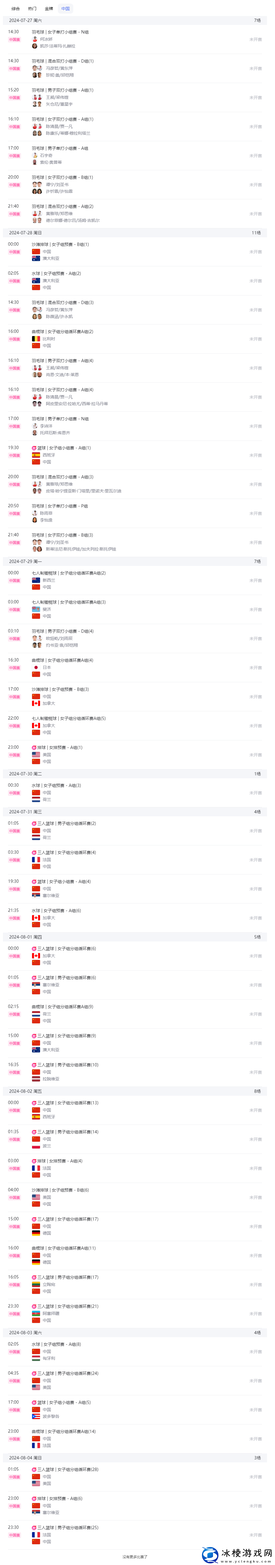This screenshot has width=275, height=1565.
Task: Open the 女子单打小组赛 - P组 match title
Action: point(60,505)
